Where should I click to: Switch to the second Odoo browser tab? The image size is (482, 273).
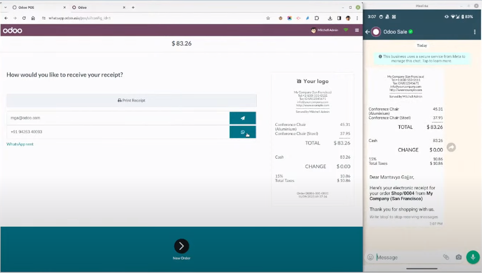tap(99, 8)
